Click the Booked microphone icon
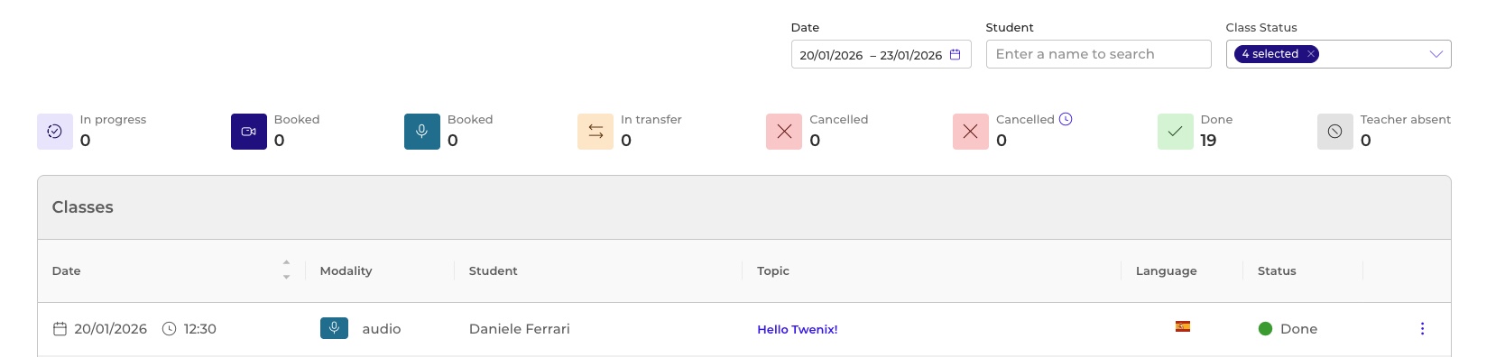The height and width of the screenshot is (357, 1505). 422,132
